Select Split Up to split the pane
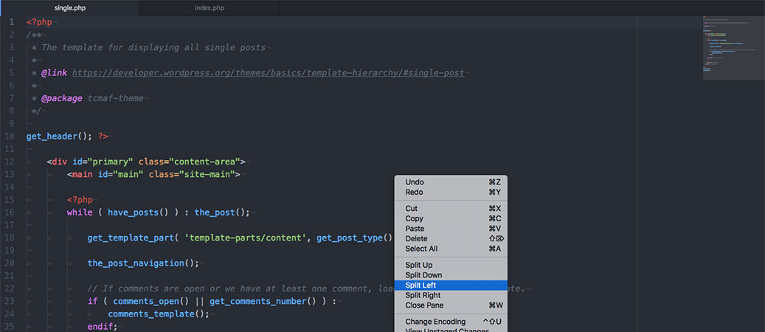This screenshot has height=332, width=765. (x=419, y=265)
